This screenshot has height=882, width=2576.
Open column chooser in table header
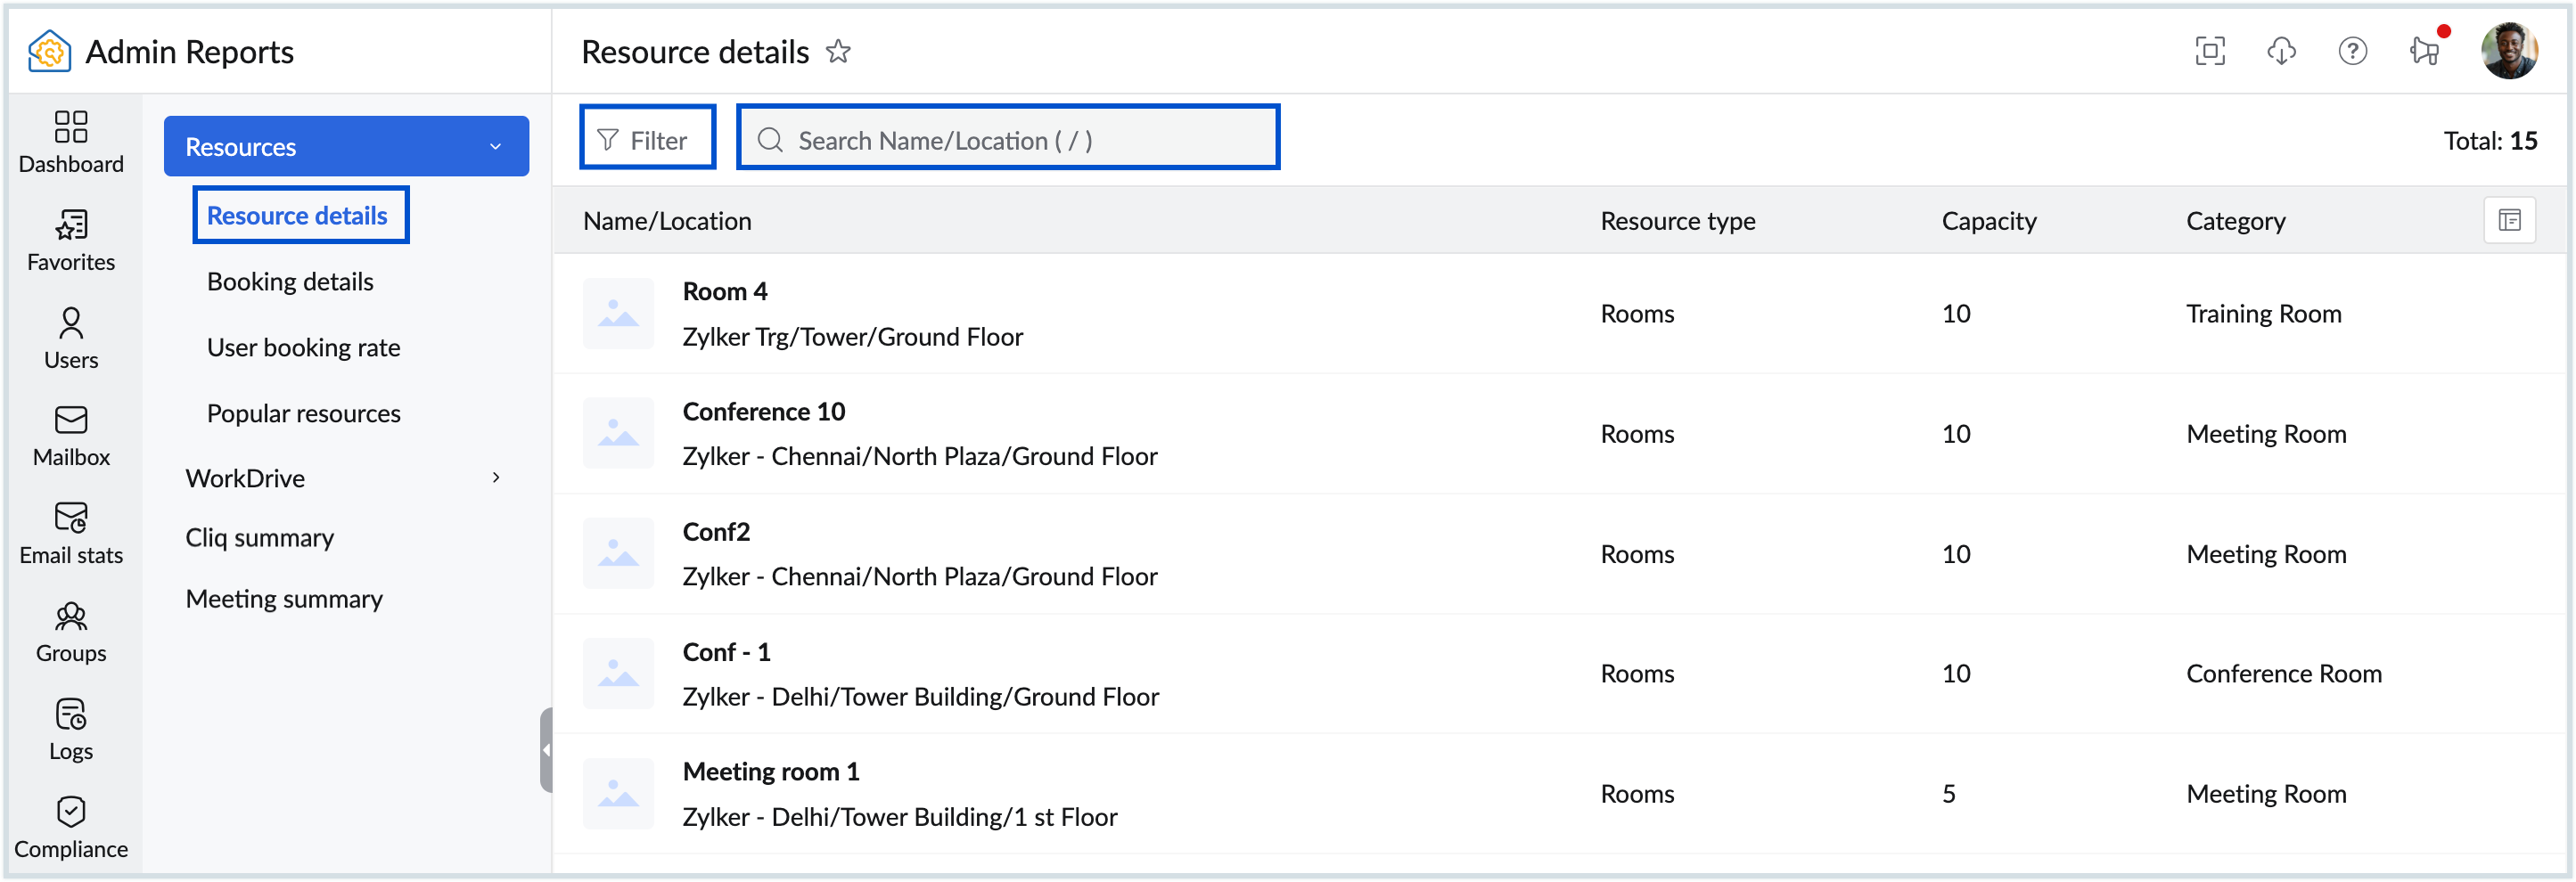[2509, 220]
